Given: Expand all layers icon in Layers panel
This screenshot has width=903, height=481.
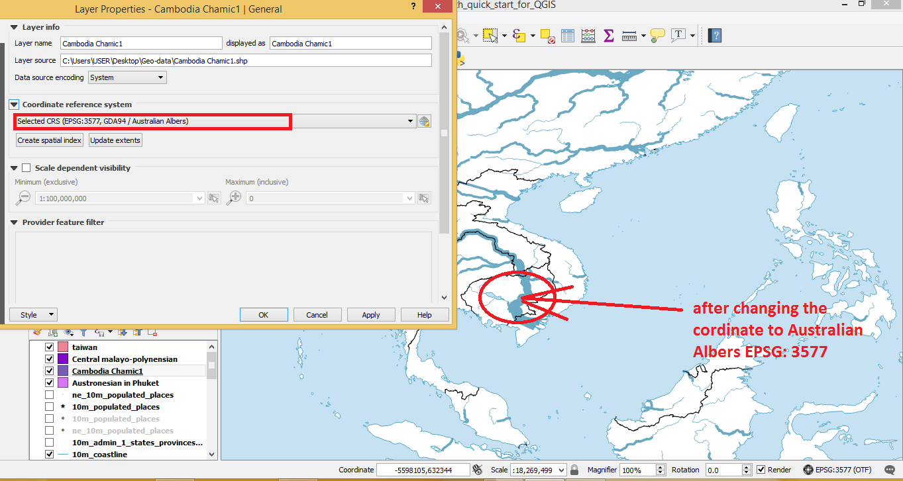Looking at the screenshot, I should (x=123, y=333).
